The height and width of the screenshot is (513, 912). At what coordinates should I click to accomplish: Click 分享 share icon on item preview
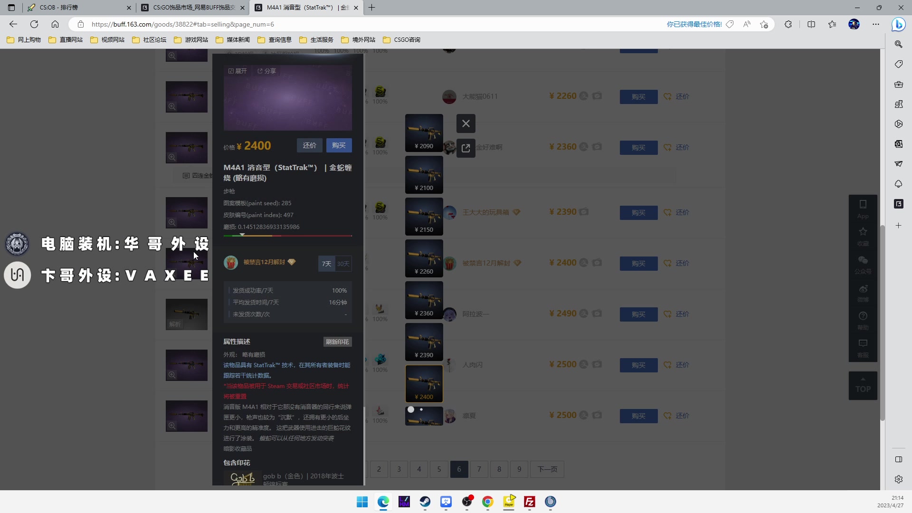tap(266, 71)
